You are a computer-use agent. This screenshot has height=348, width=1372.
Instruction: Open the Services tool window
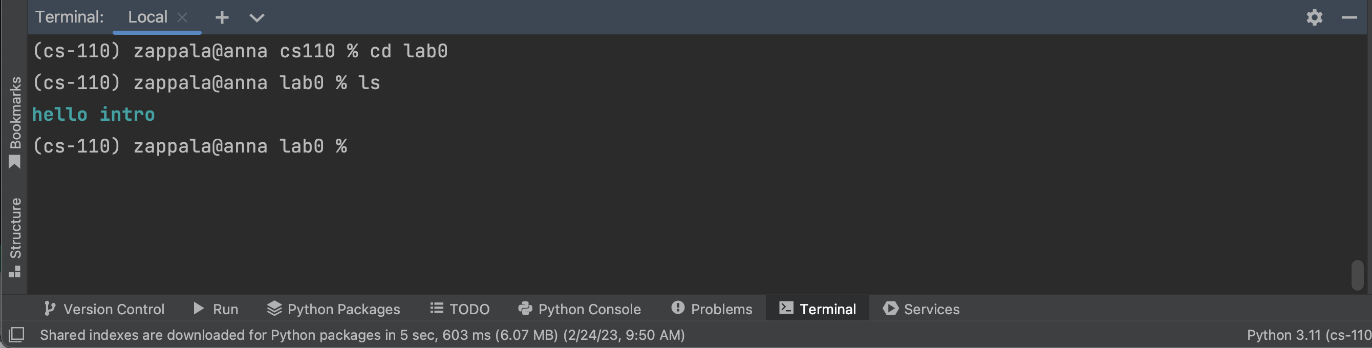(921, 309)
